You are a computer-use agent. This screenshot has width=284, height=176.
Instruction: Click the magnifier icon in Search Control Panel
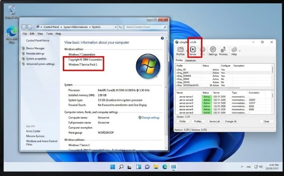coord(165,27)
